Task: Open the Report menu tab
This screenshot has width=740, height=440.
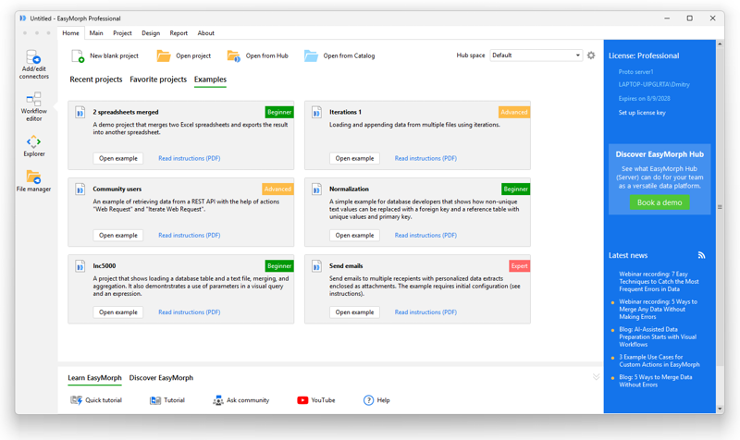Action: tap(179, 33)
